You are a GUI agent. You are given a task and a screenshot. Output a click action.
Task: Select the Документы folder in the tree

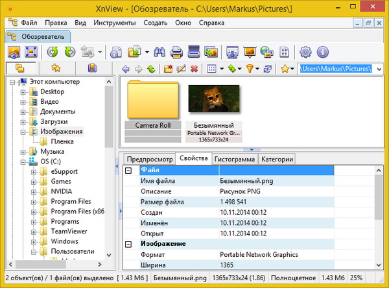click(x=57, y=112)
